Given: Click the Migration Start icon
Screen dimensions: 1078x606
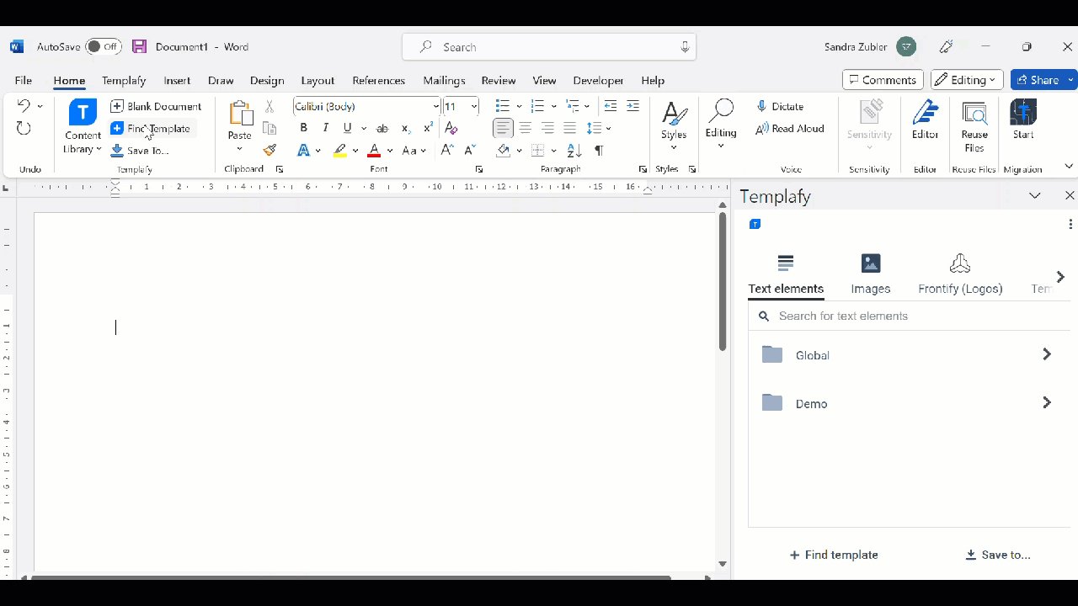Looking at the screenshot, I should tap(1023, 120).
